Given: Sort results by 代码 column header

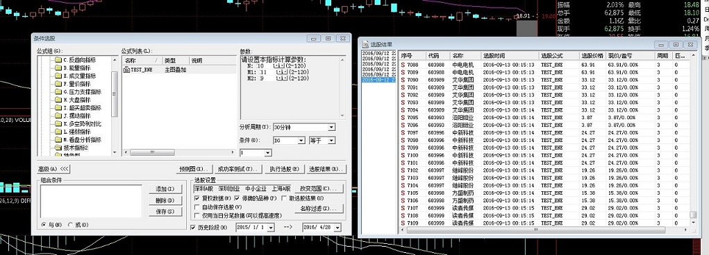Looking at the screenshot, I should [437, 56].
